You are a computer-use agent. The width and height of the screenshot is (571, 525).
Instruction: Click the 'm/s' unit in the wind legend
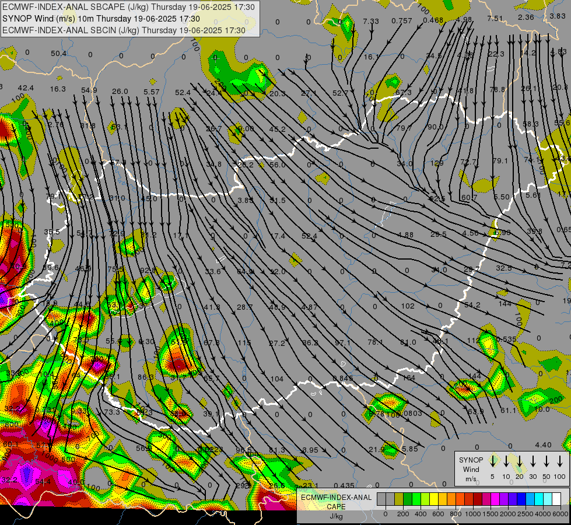coord(471,479)
